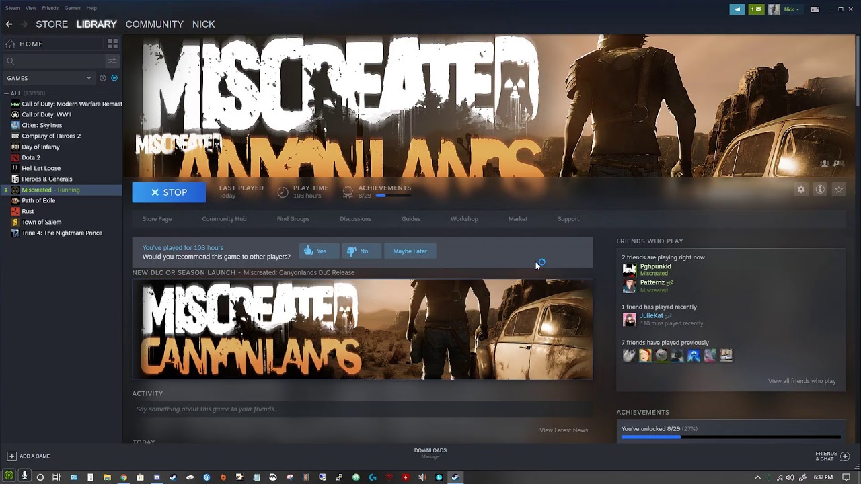The image size is (861, 484).
Task: Open Discord from the taskbar
Action: (x=157, y=477)
